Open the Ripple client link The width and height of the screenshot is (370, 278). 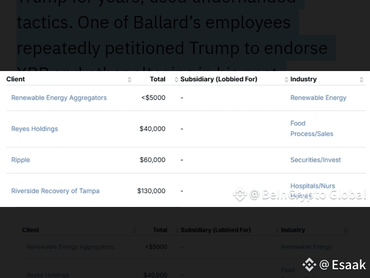21,160
